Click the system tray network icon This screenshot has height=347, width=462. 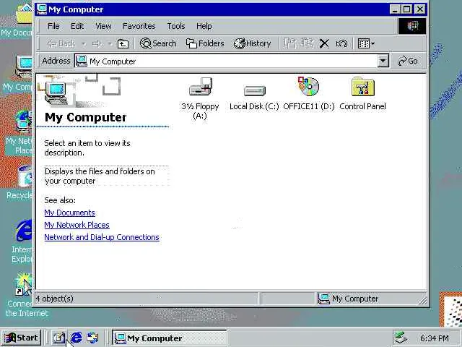point(401,338)
